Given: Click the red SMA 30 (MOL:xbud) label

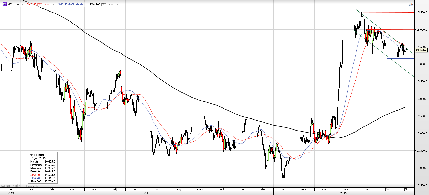Looking at the screenshot, I should tap(39, 4).
